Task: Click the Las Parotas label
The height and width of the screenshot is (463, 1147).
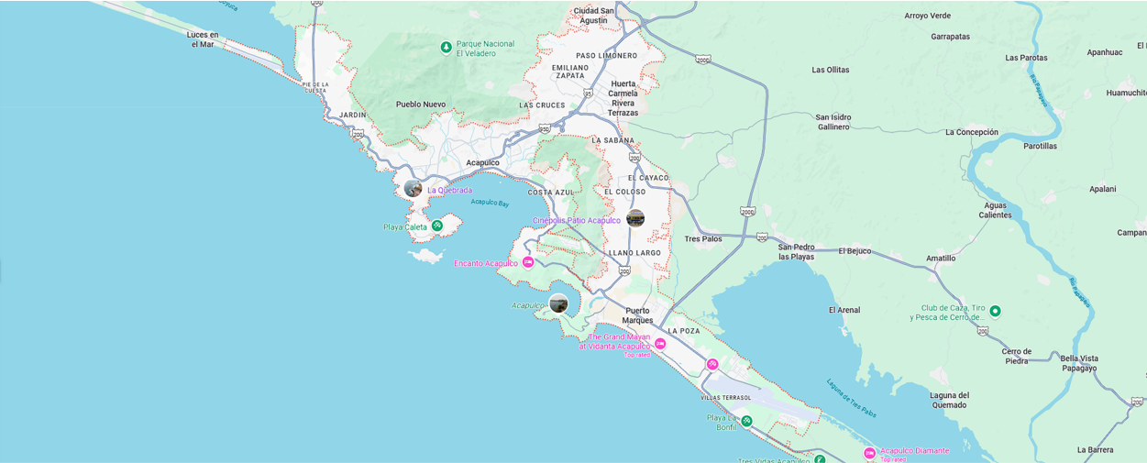Action: click(1026, 58)
